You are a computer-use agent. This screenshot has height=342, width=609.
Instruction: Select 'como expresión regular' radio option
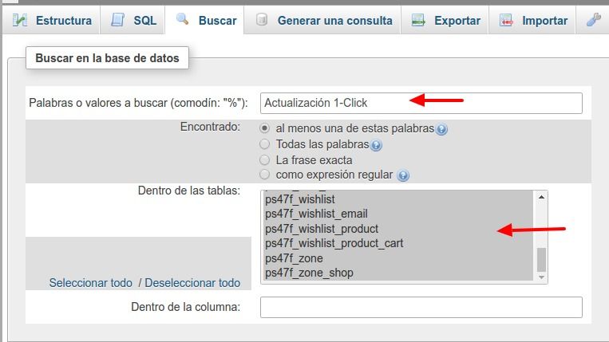[x=264, y=175]
